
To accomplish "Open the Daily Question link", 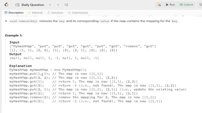I will [x=33, y=5].
